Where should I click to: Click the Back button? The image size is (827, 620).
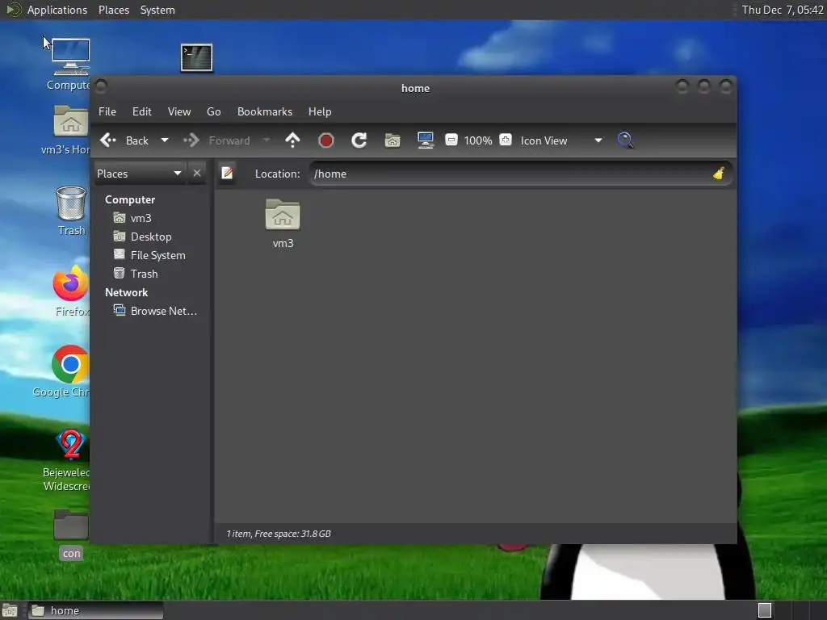click(124, 140)
